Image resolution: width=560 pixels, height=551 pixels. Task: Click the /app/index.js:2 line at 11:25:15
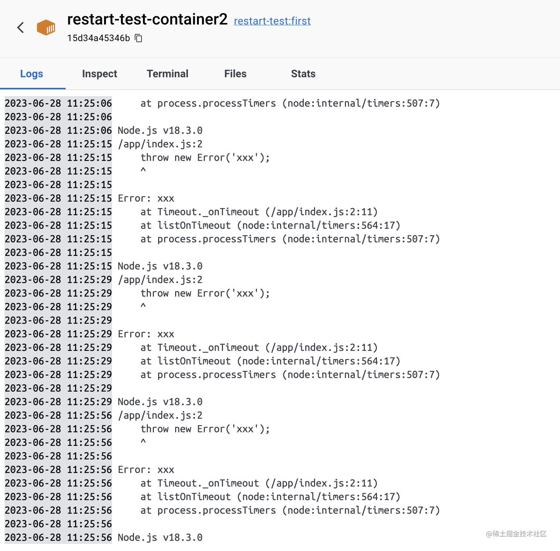(160, 144)
